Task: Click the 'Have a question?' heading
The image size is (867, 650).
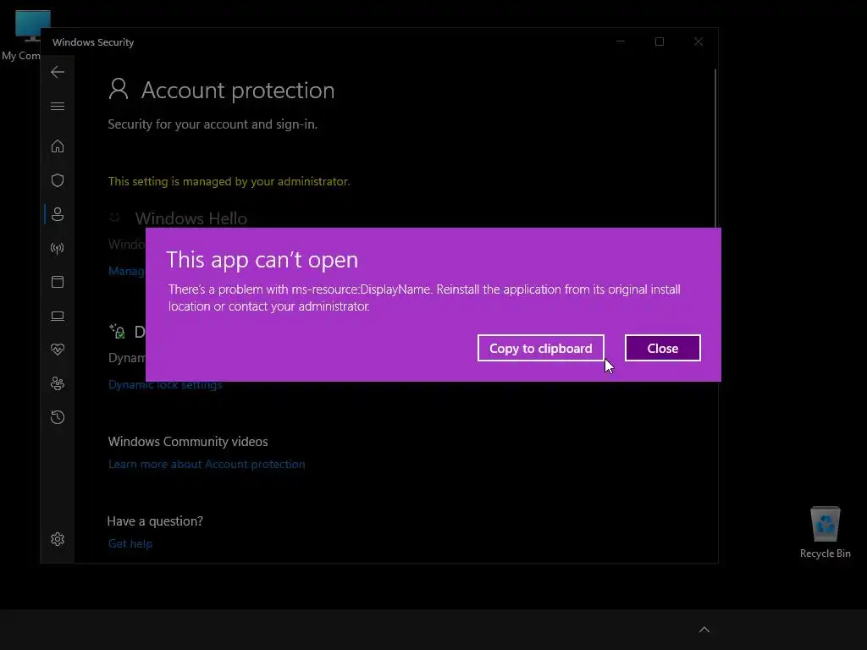Action: (x=155, y=521)
